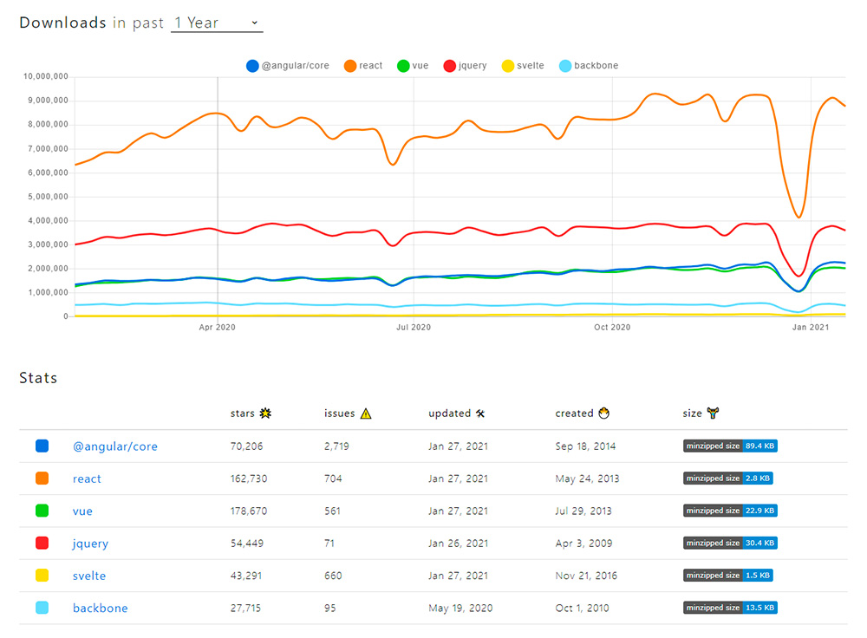Click the minzipped size 30.4 KB badge
The width and height of the screenshot is (867, 638).
(x=730, y=543)
